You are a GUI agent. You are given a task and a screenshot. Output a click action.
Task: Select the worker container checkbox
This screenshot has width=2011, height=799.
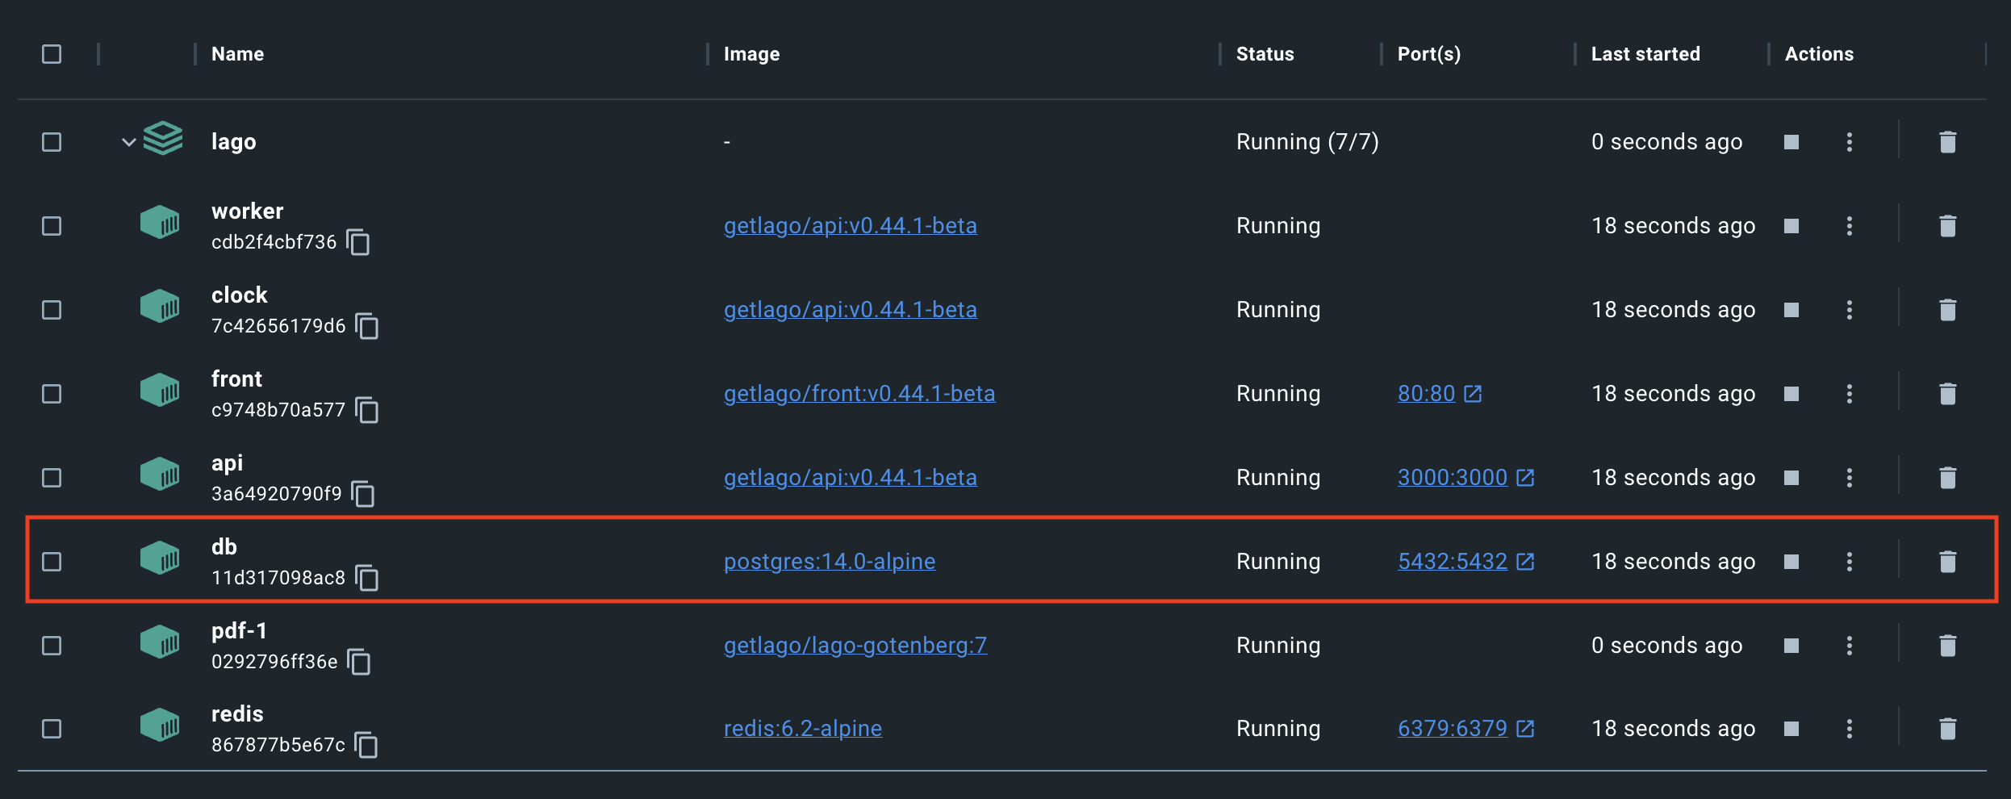tap(52, 226)
